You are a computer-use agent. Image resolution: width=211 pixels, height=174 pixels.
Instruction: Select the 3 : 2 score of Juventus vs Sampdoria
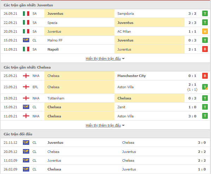(x=192, y=14)
